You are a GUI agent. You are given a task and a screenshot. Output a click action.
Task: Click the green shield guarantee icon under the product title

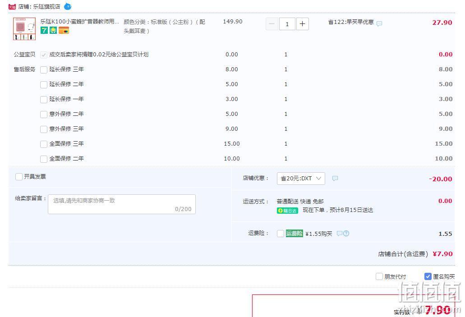tap(53, 30)
